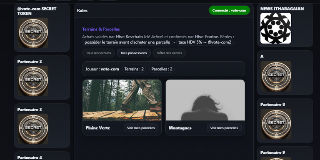320x160 pixels.
Task: Click the Partenaire 8 card title
Action: [x=272, y=105]
